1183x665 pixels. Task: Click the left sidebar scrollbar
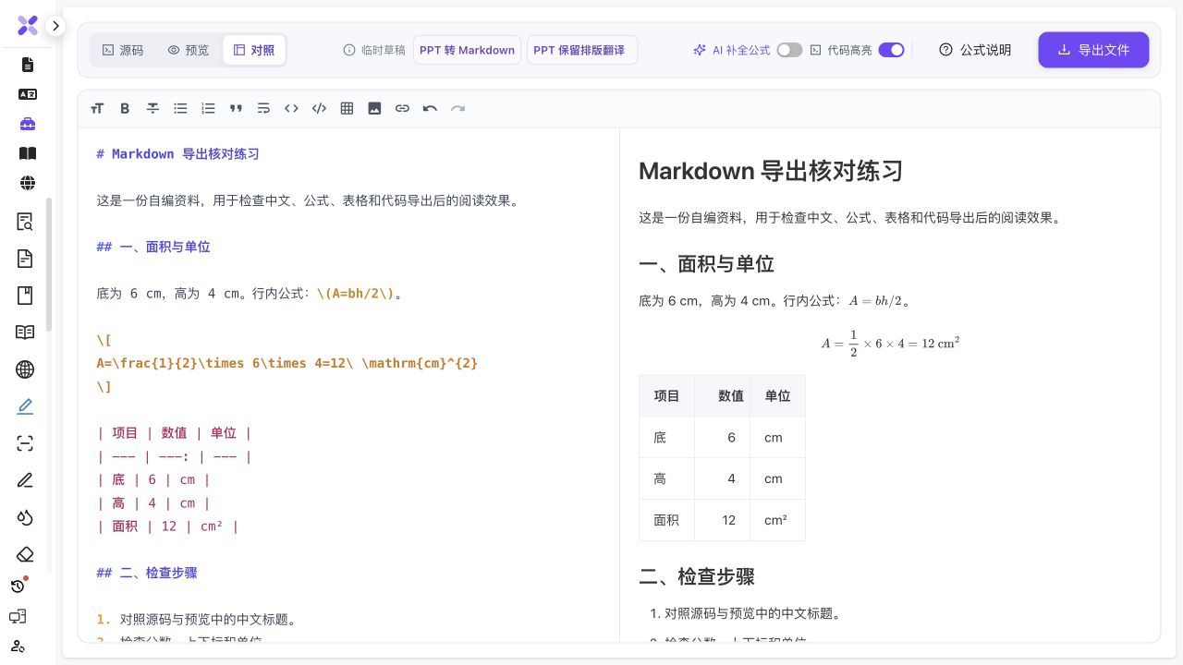[x=49, y=264]
